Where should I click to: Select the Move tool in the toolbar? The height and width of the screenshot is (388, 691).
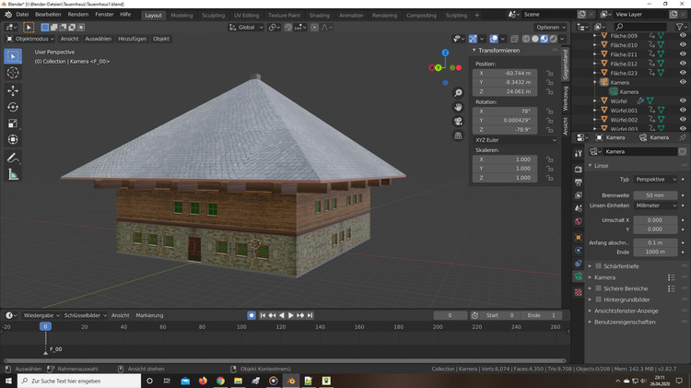(x=13, y=90)
